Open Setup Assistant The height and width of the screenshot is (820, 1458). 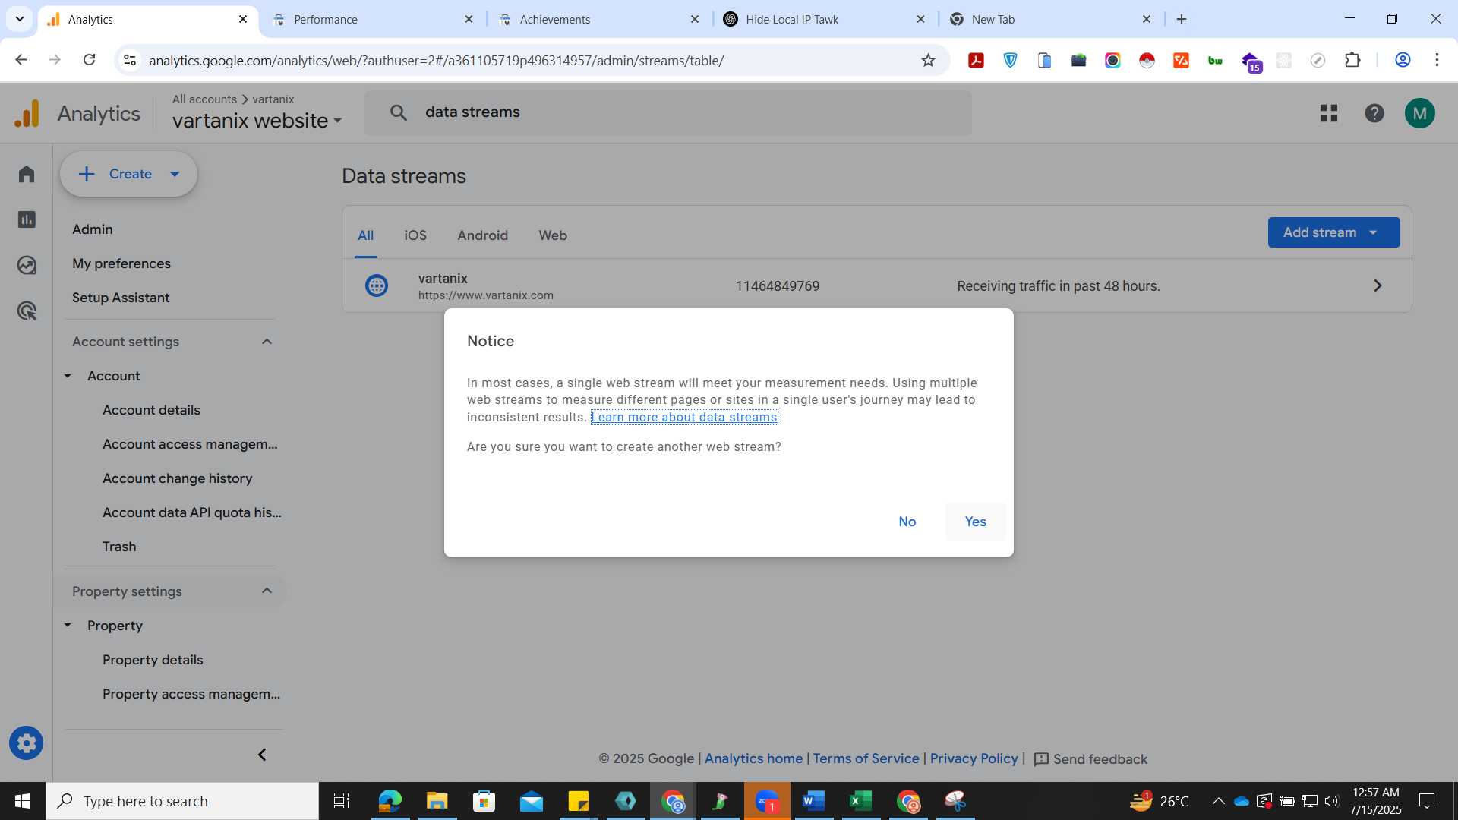(x=121, y=298)
